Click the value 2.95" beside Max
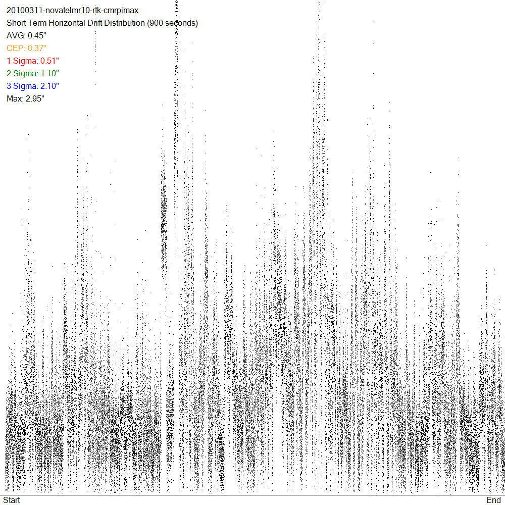This screenshot has height=505, width=505. point(35,99)
